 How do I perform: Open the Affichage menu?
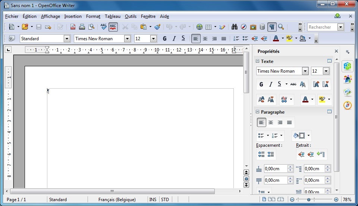(x=50, y=16)
